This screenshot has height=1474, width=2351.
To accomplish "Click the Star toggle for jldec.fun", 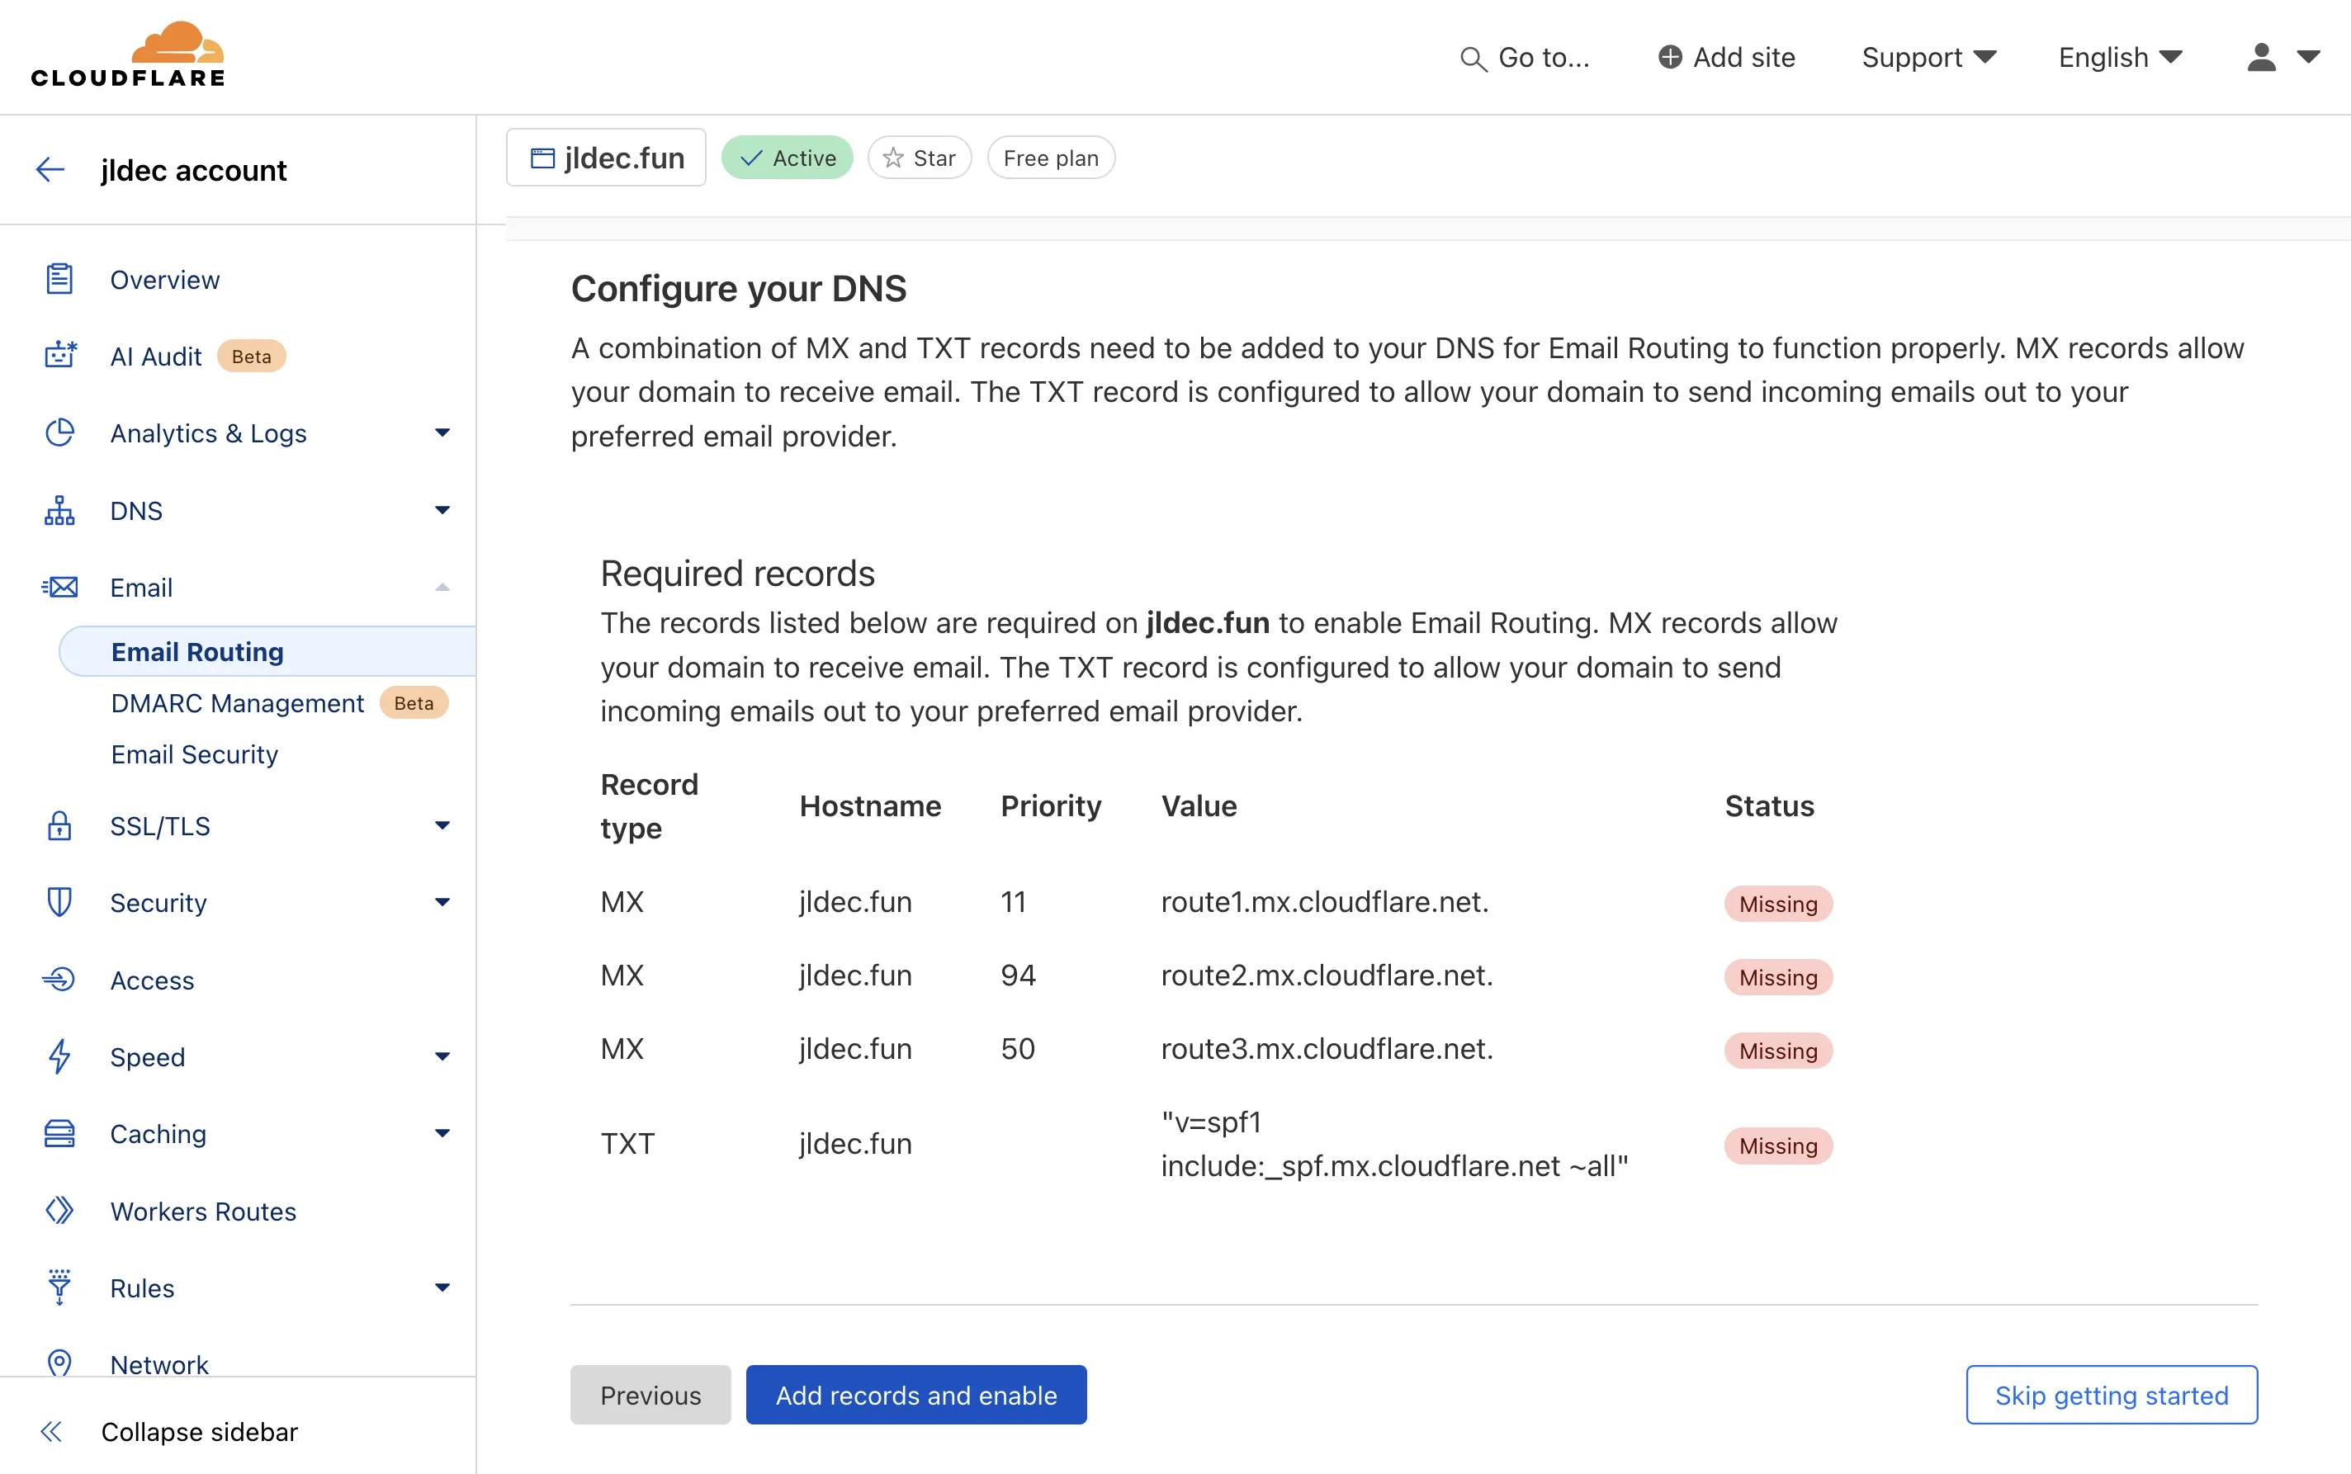I will click(x=919, y=158).
